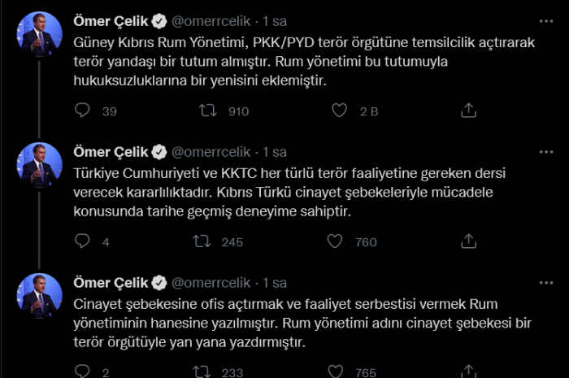The image size is (569, 378).
Task: Click the profile avatar on the first tweet
Action: click(x=39, y=35)
